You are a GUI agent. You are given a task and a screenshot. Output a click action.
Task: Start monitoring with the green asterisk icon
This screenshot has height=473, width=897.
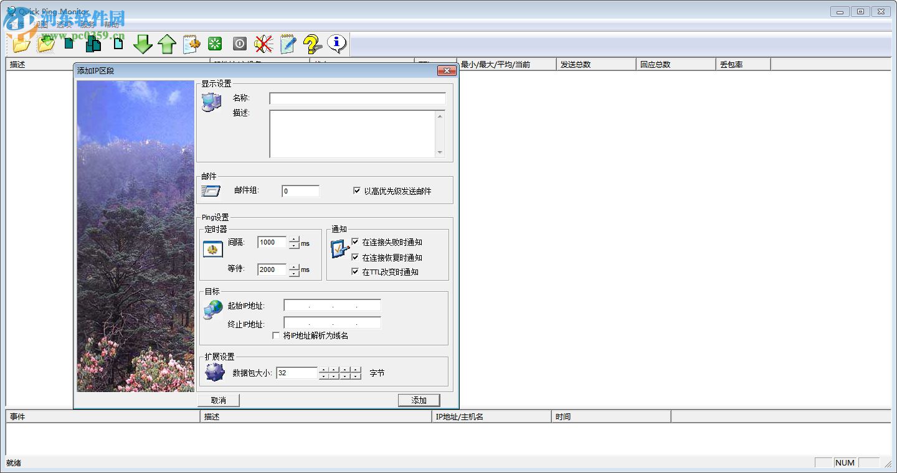coord(214,43)
